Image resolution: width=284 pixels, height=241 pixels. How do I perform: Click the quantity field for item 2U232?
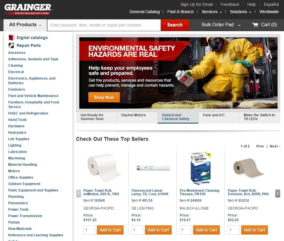234,230
